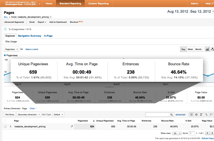This screenshot has height=141, width=214.
Task: Open Custom Reporting tab
Action: pyautogui.click(x=98, y=4)
